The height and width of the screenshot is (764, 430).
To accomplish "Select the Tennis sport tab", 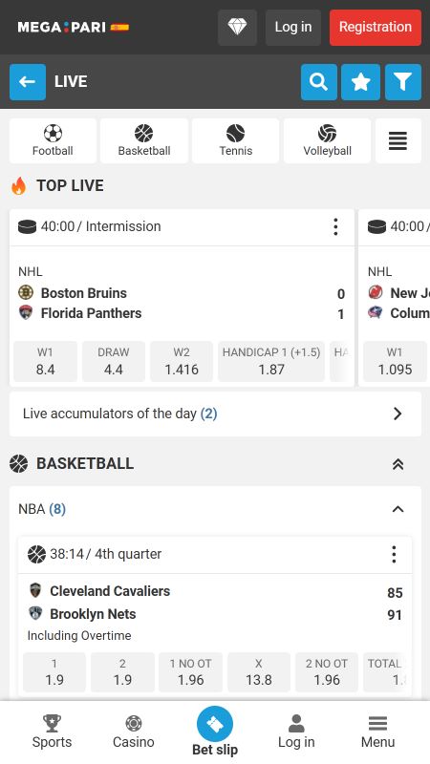I will coord(235,140).
